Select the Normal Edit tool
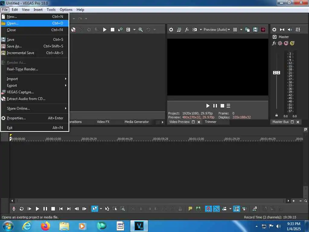Screen dimensions: 309x232 point(95,209)
